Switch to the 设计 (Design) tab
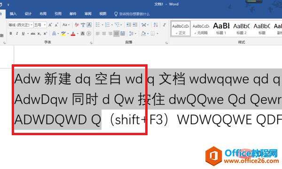 point(28,14)
